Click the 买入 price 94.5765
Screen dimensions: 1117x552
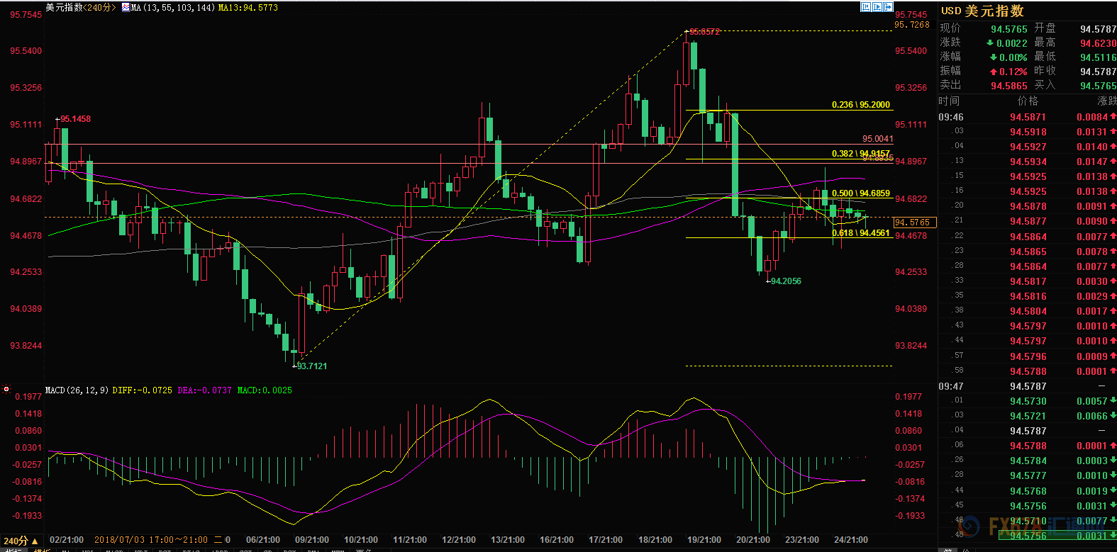(1098, 86)
